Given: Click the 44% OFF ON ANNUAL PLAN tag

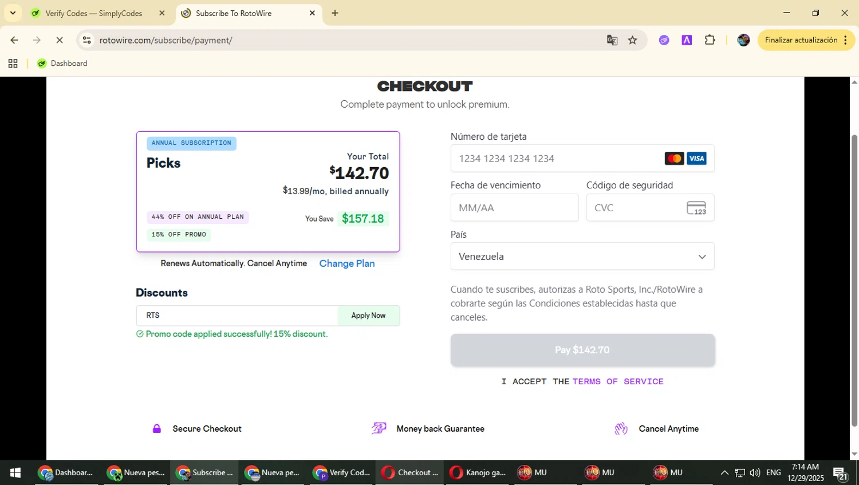Looking at the screenshot, I should (x=198, y=217).
